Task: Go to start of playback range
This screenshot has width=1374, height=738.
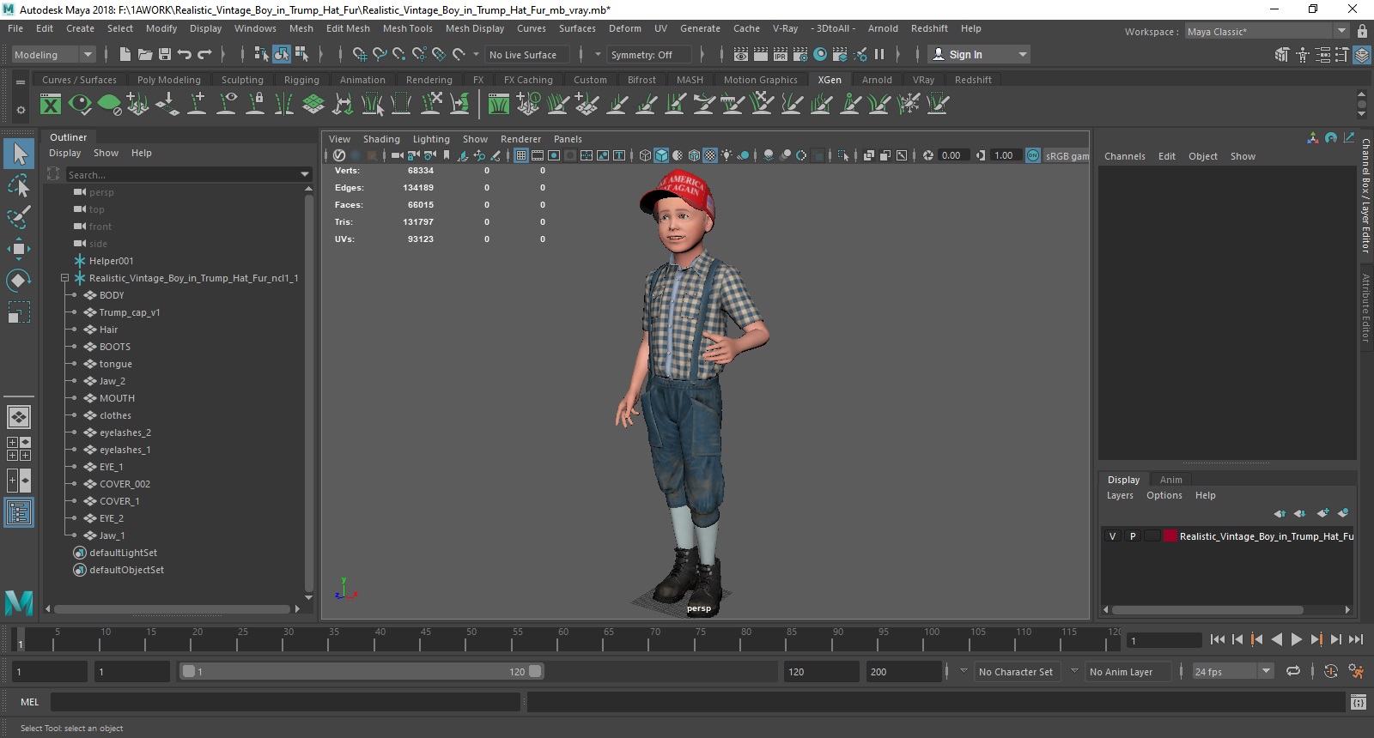Action: coord(1218,639)
